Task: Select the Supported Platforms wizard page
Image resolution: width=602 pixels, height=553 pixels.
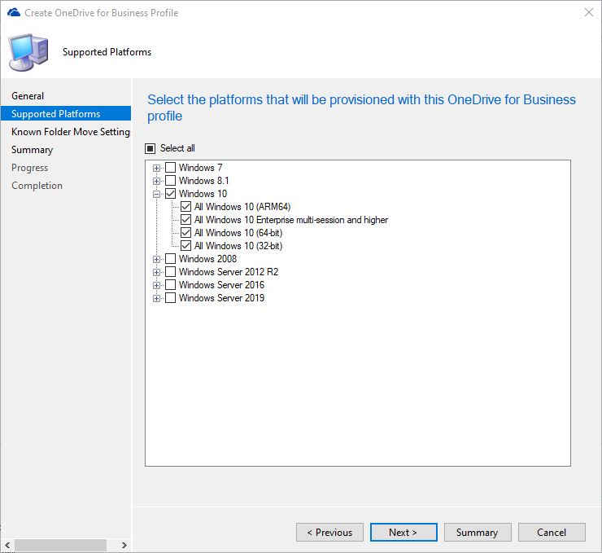Action: point(66,114)
